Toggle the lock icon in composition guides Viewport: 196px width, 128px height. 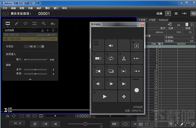[42, 30]
